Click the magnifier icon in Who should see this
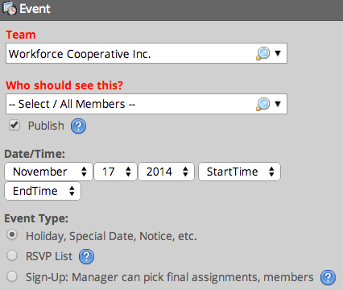 click(x=262, y=104)
